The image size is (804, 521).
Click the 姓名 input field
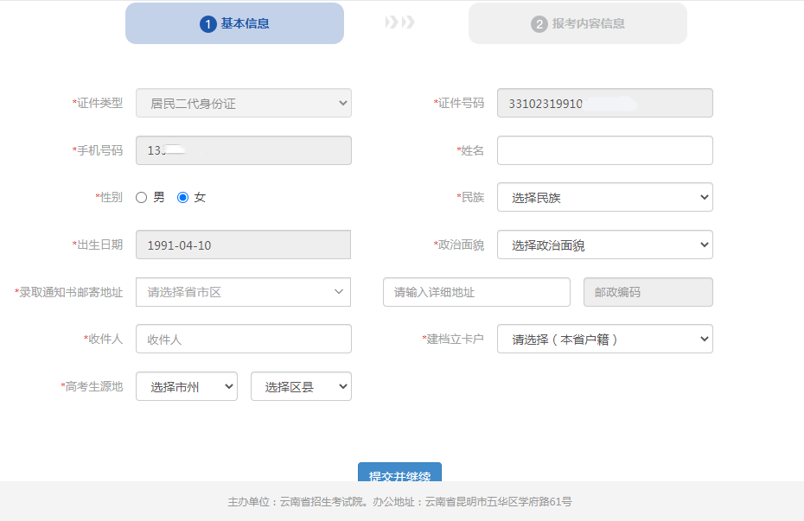coord(604,150)
